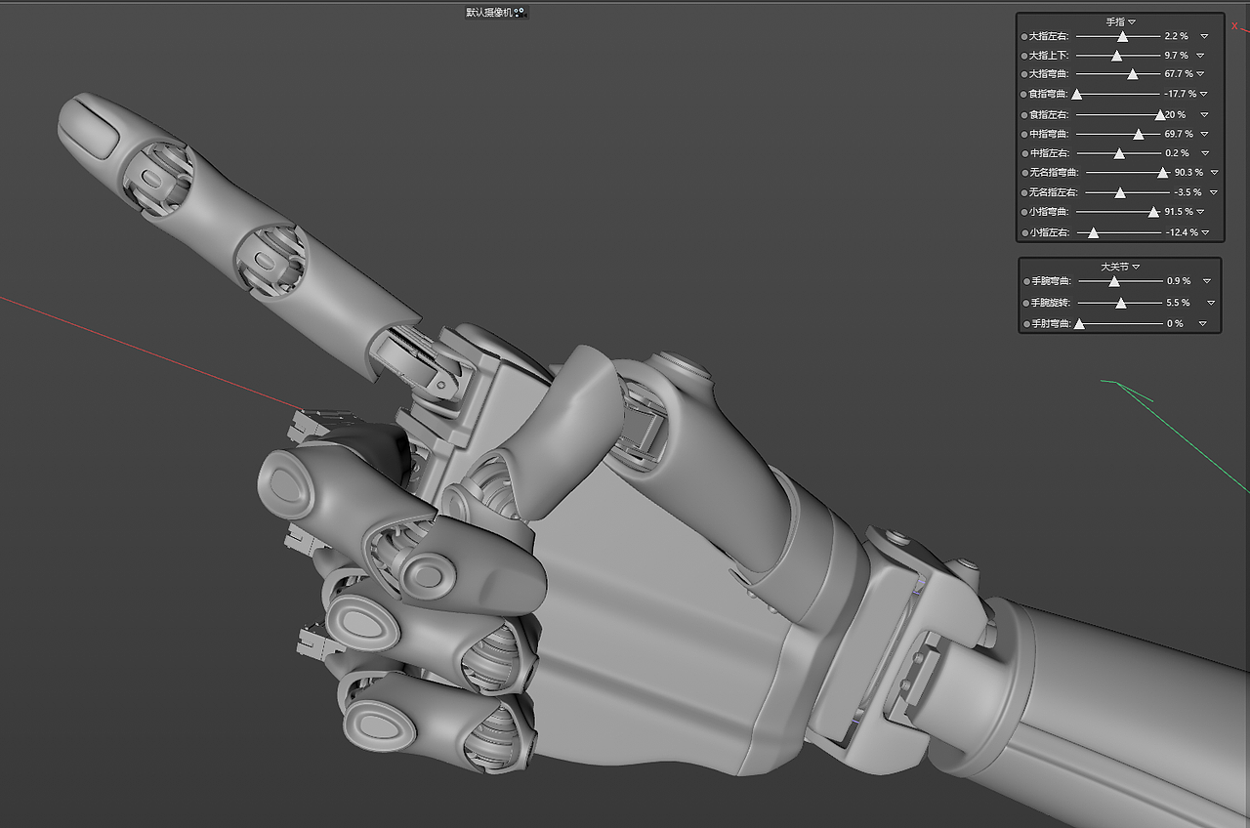This screenshot has width=1250, height=828.
Task: Open dropdown arrow on 中指左右 row
Action: pos(1204,153)
